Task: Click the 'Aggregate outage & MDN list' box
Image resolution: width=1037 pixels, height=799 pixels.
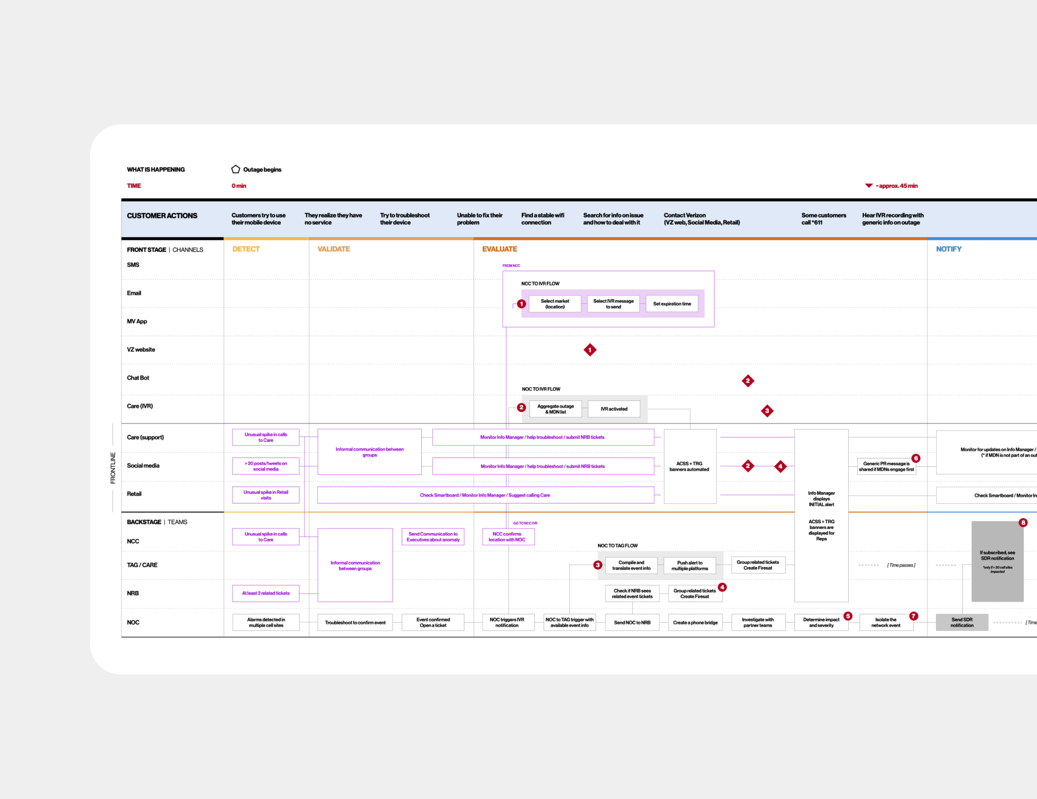Action: tap(555, 409)
